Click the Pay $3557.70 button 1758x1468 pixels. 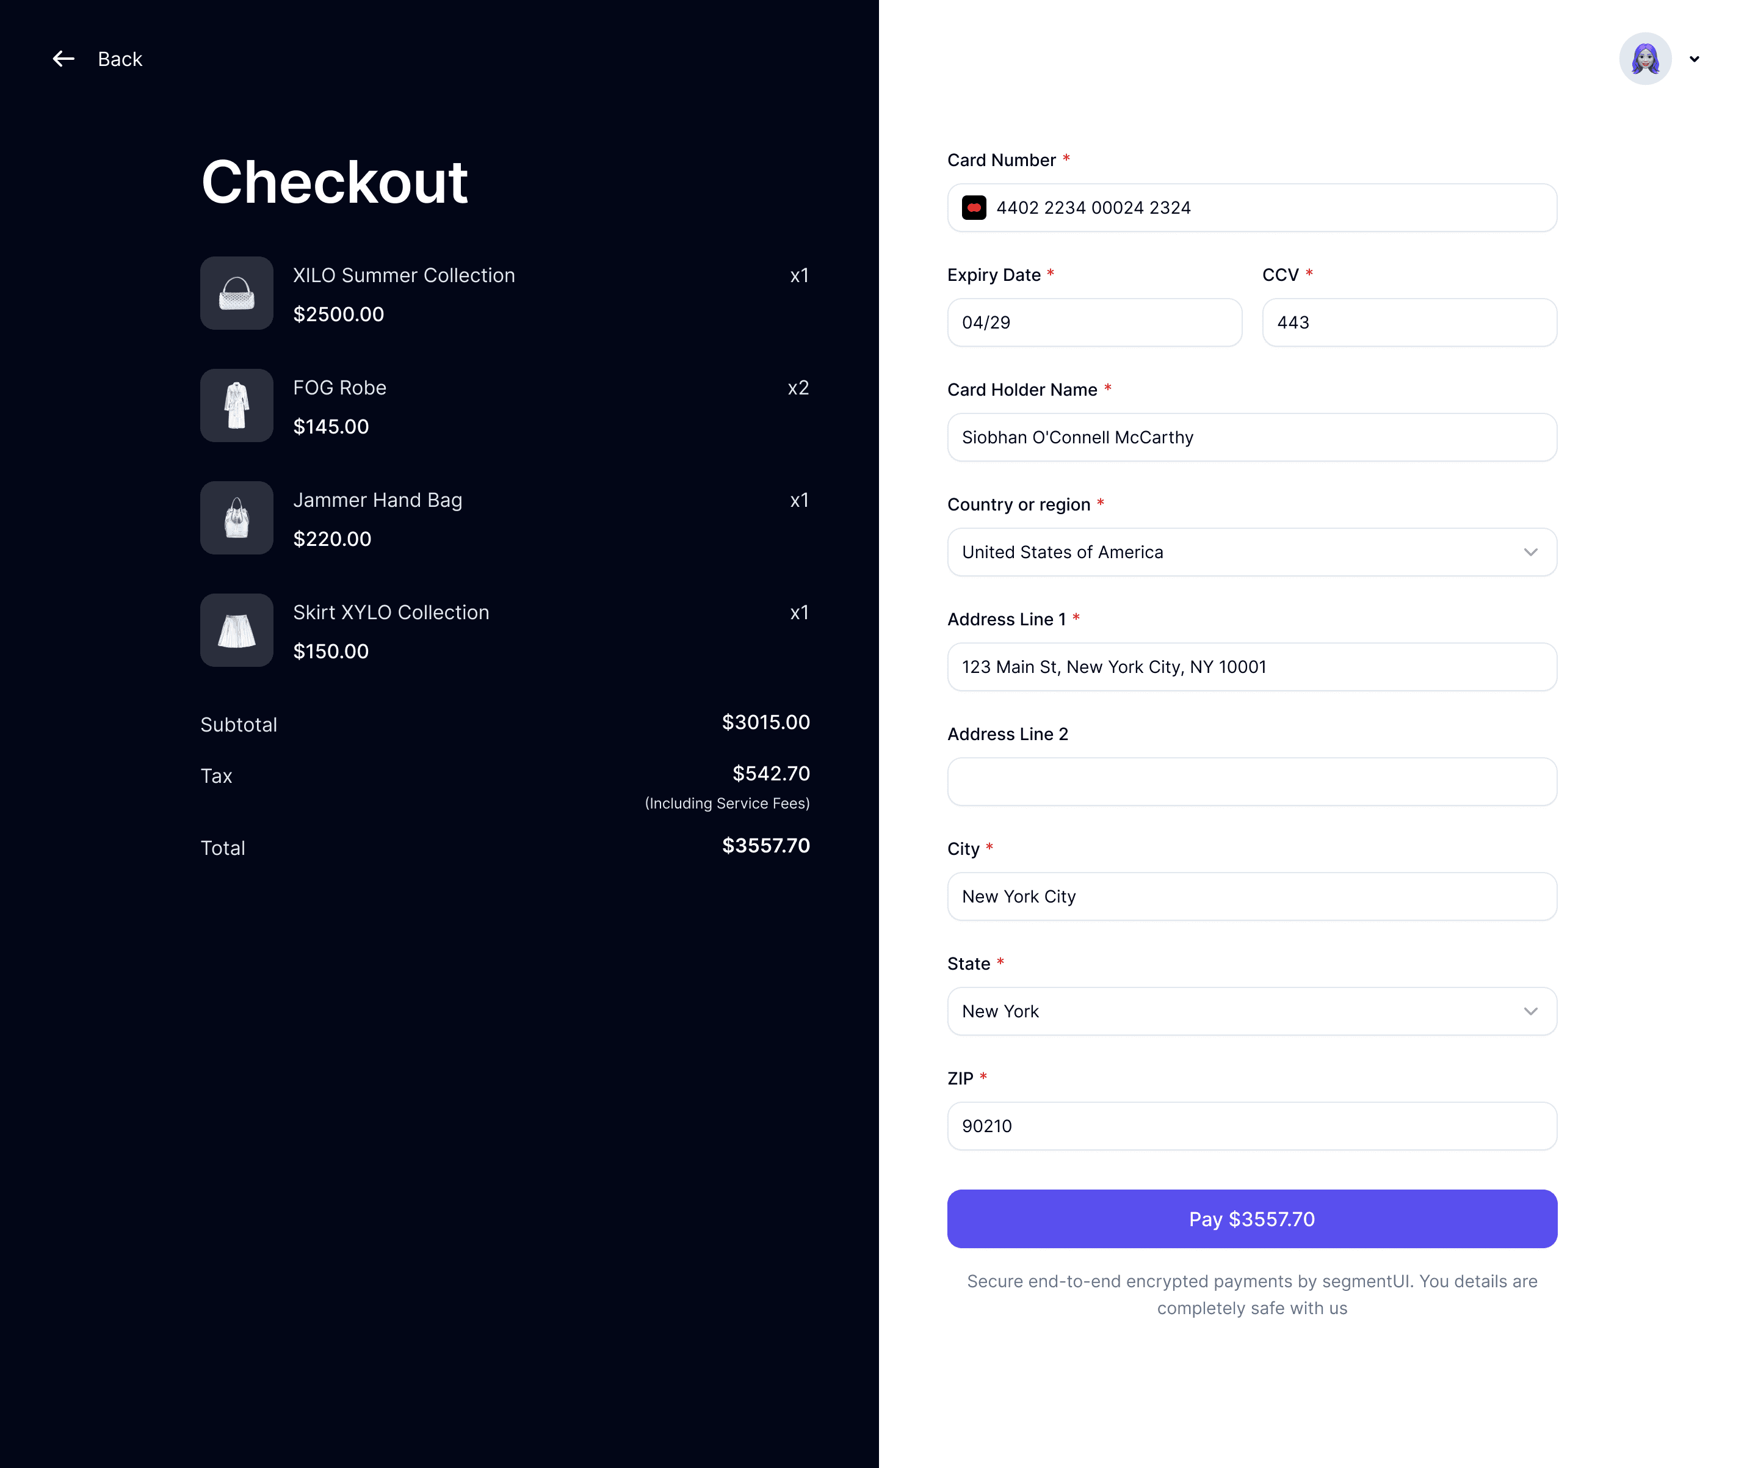[1251, 1218]
